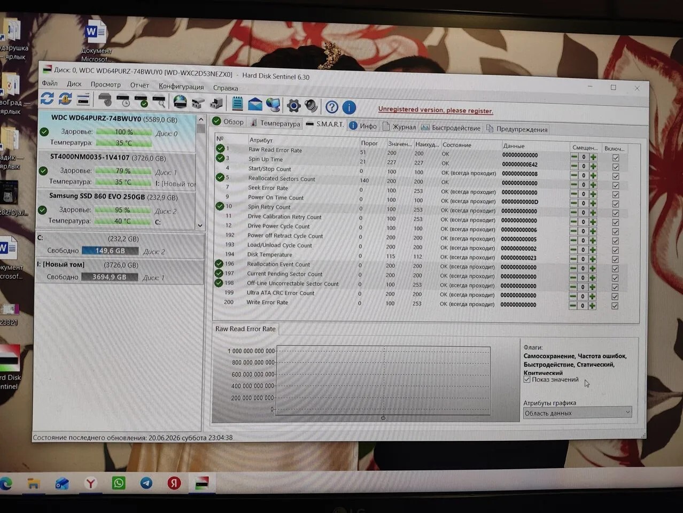Click the Unregistered version, please register link

point(436,110)
